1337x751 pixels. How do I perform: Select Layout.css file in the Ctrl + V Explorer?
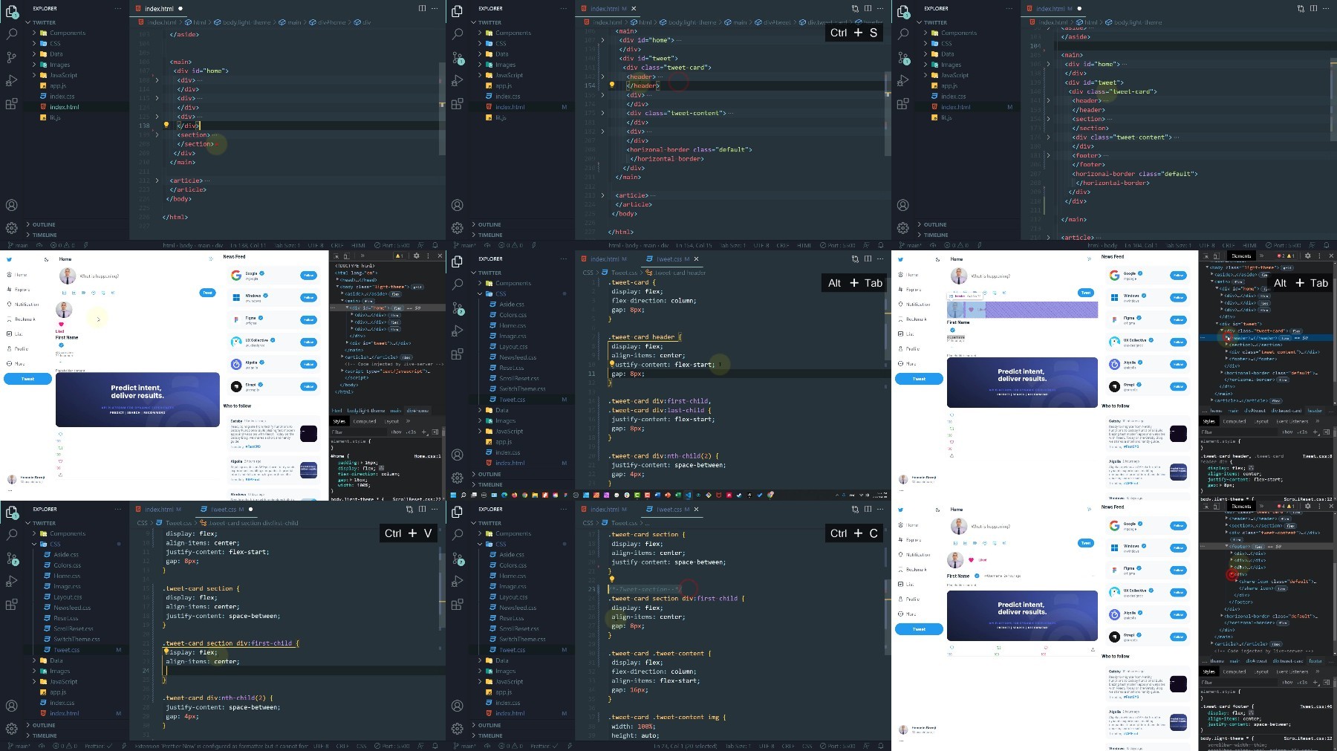coord(68,597)
